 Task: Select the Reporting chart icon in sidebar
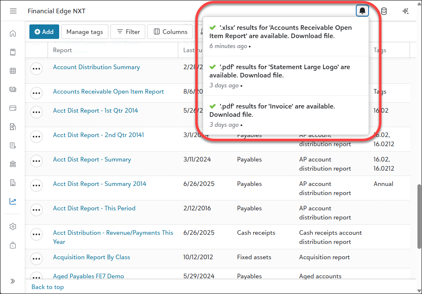[x=13, y=201]
